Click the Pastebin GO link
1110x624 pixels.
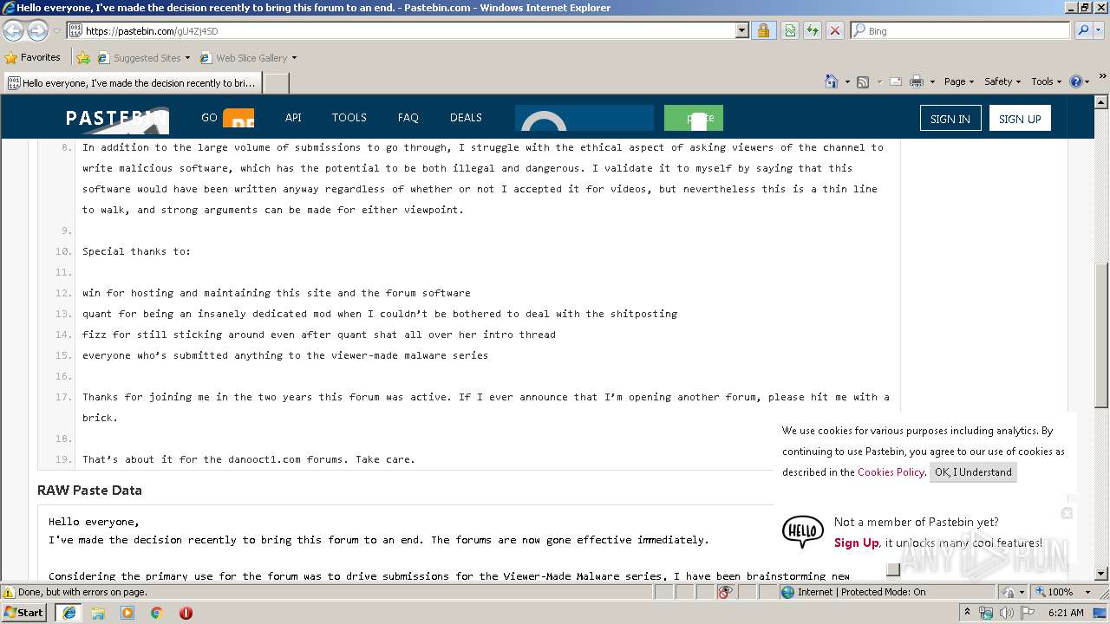pyautogui.click(x=209, y=118)
